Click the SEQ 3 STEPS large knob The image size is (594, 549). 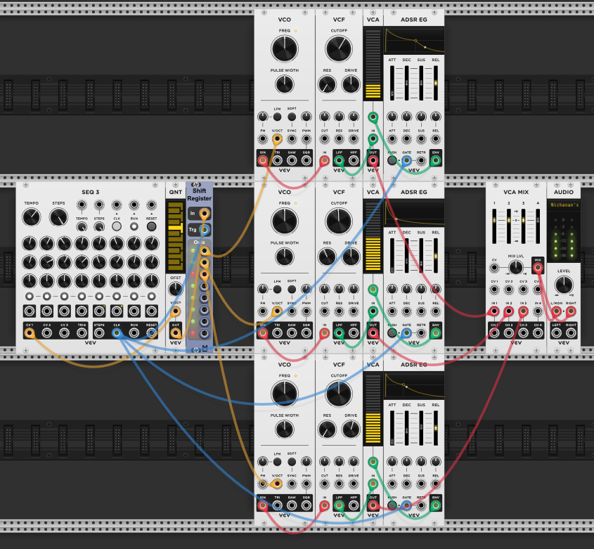(x=59, y=217)
